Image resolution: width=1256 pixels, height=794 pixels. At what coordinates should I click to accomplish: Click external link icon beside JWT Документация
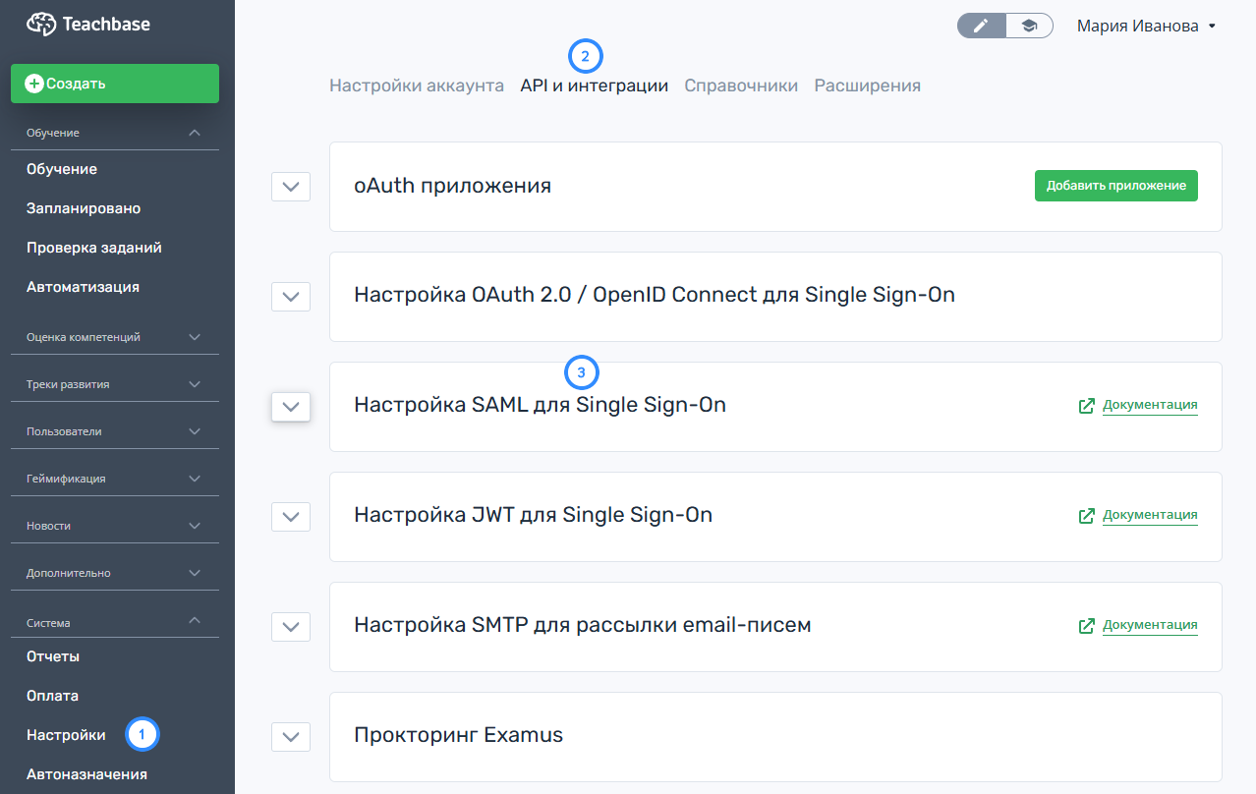(1087, 516)
